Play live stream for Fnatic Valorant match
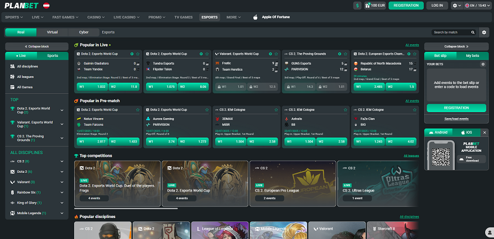 (x=271, y=54)
